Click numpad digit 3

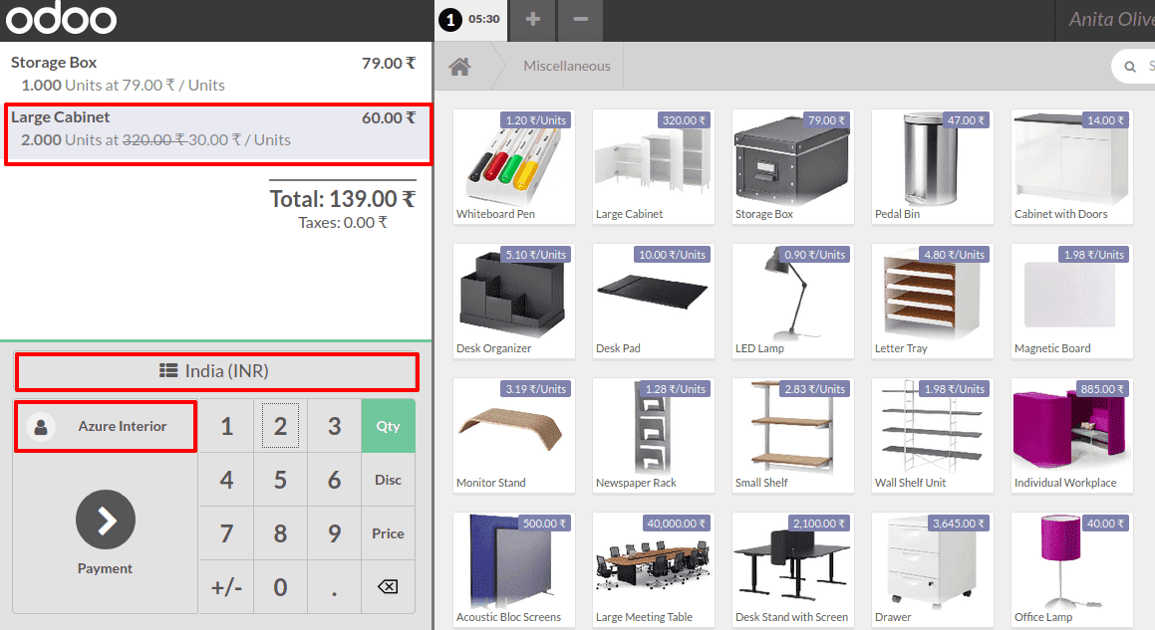(335, 426)
